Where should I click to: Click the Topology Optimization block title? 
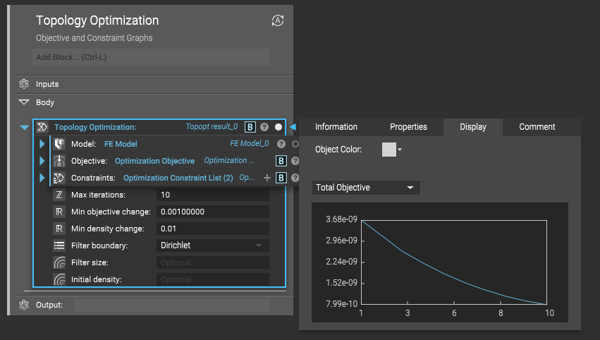pos(95,127)
